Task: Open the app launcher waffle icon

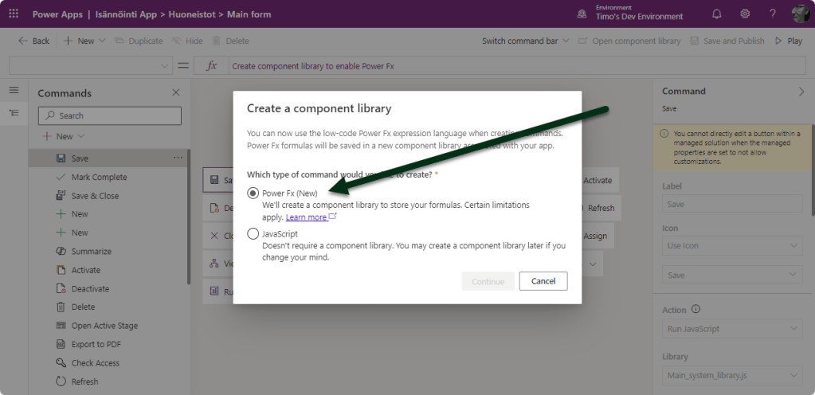Action: (x=14, y=14)
